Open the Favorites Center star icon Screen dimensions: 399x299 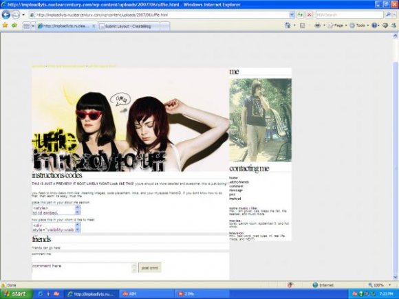(5, 25)
